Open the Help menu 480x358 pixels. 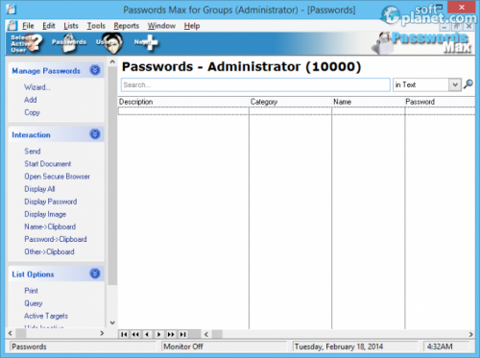click(x=192, y=26)
